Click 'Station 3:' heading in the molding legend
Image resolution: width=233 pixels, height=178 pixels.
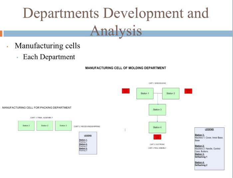point(200,154)
